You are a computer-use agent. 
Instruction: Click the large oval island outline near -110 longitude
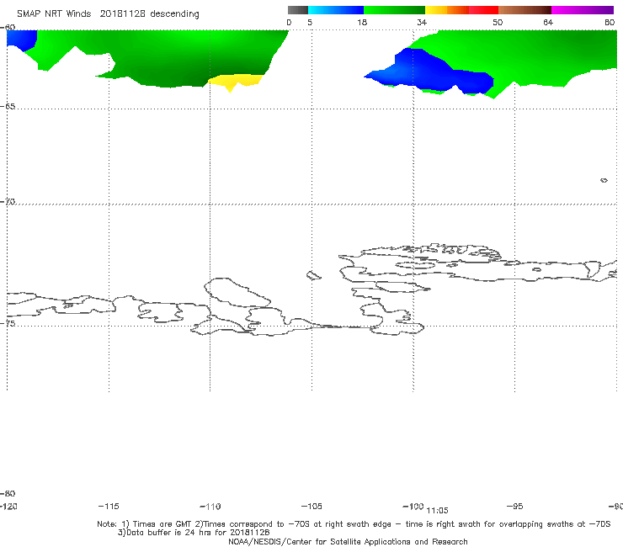pos(237,292)
